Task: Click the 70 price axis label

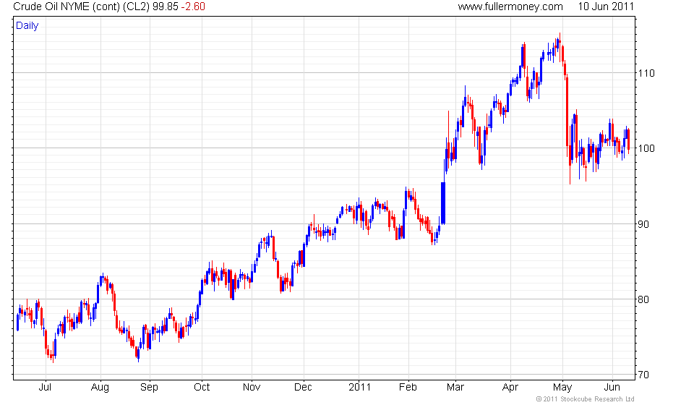Action: [x=643, y=375]
